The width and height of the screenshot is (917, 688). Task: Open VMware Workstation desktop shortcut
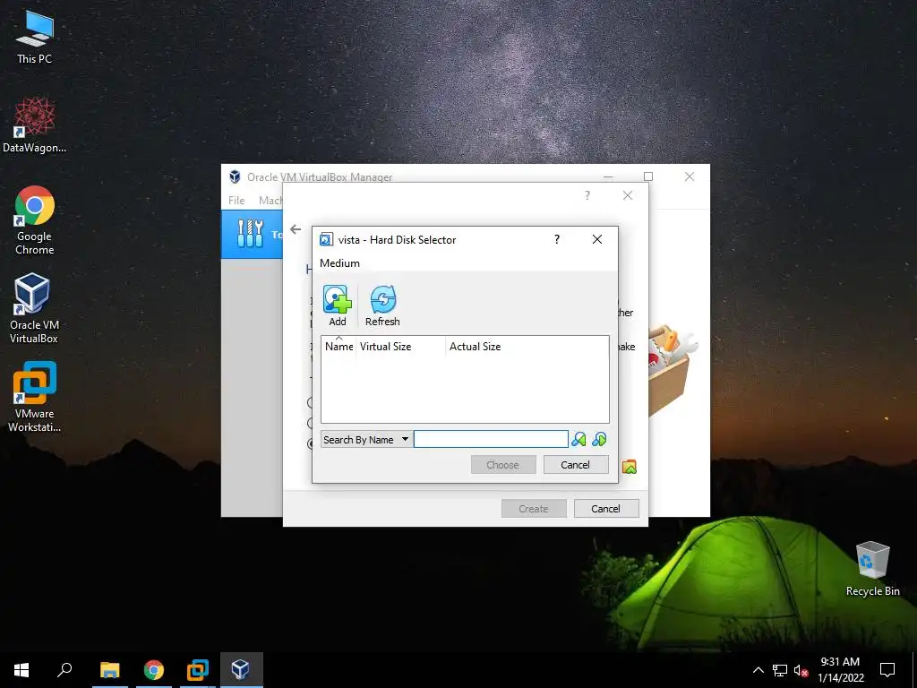click(x=35, y=397)
